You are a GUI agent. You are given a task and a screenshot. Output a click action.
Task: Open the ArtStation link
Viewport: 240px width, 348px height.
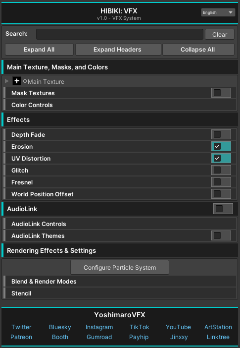(218, 327)
